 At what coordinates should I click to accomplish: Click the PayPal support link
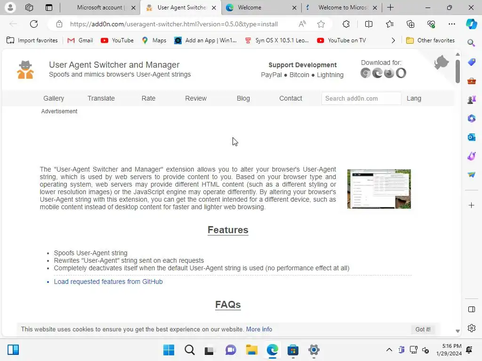pos(271,75)
